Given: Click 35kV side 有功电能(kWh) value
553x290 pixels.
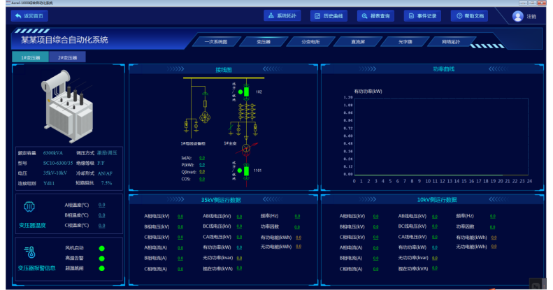Looking at the screenshot, I should 299,238.
